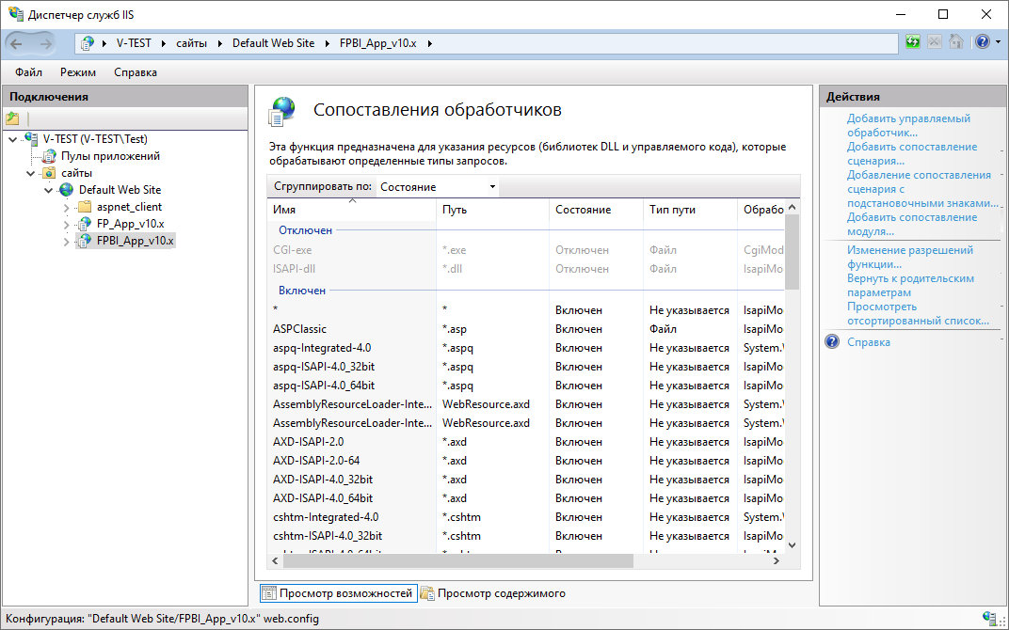This screenshot has width=1009, height=630.
Task: Click the create connection icon under Подключения
Action: click(12, 118)
